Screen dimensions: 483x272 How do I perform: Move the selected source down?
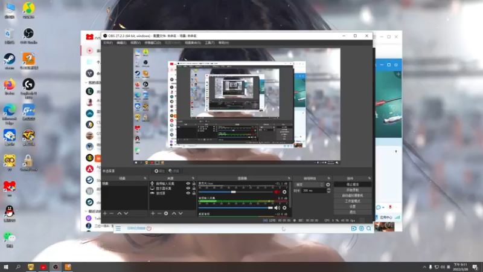(x=181, y=213)
